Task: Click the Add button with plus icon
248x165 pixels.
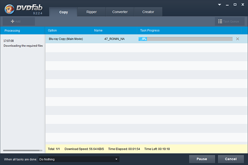Action: [19, 21]
